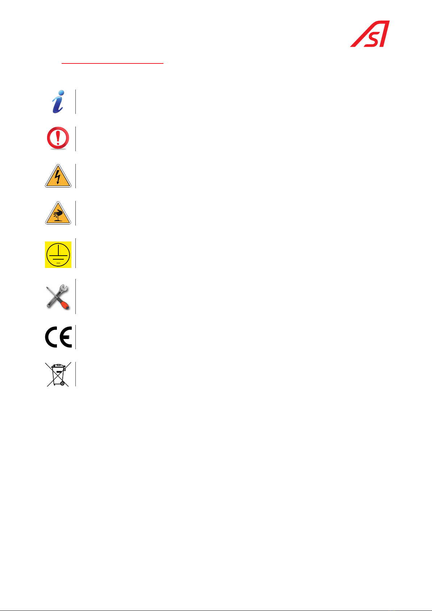
Task: Click the yellow protective earth ground symbol
Action: (x=58, y=255)
